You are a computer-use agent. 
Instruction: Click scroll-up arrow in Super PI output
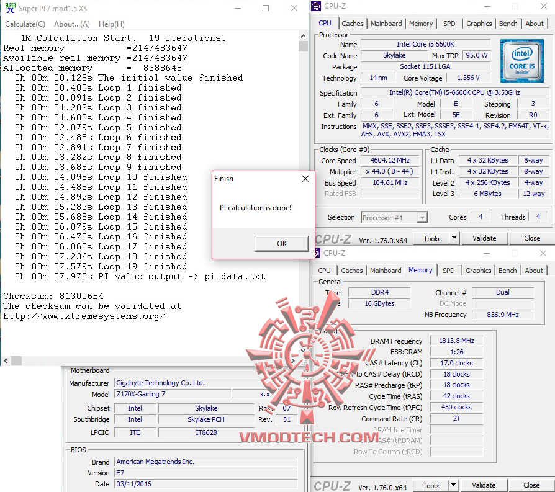tap(303, 36)
